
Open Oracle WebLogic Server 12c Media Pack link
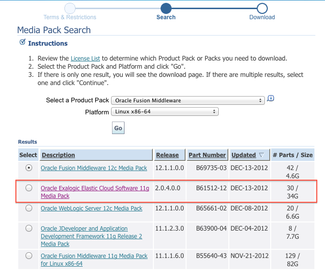92,209
